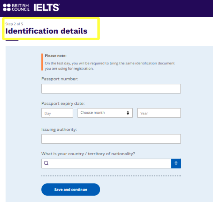The height and width of the screenshot is (202, 213).
Task: Click the black month selector arrows
Action: click(x=128, y=113)
